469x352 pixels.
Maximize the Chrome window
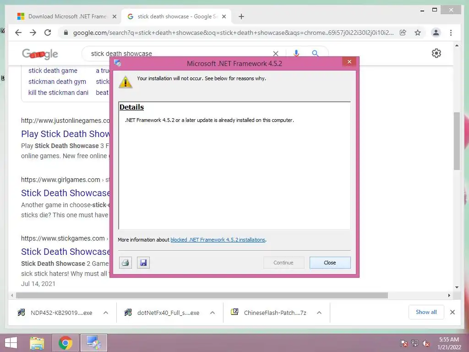(x=435, y=10)
